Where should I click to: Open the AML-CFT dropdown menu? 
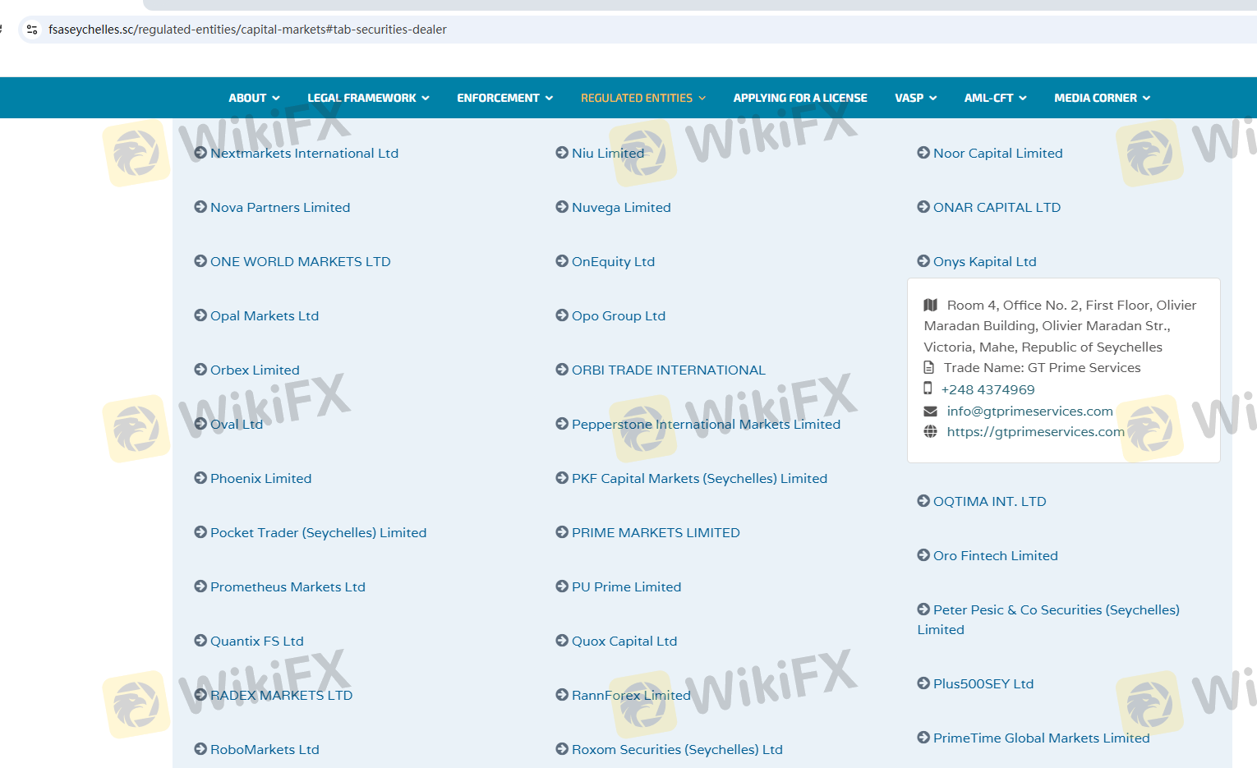coord(995,98)
